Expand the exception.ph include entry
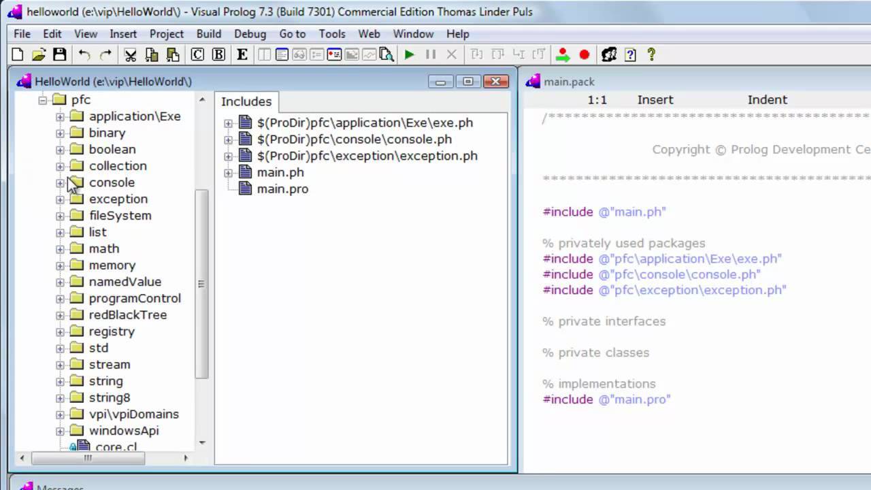 pyautogui.click(x=228, y=156)
